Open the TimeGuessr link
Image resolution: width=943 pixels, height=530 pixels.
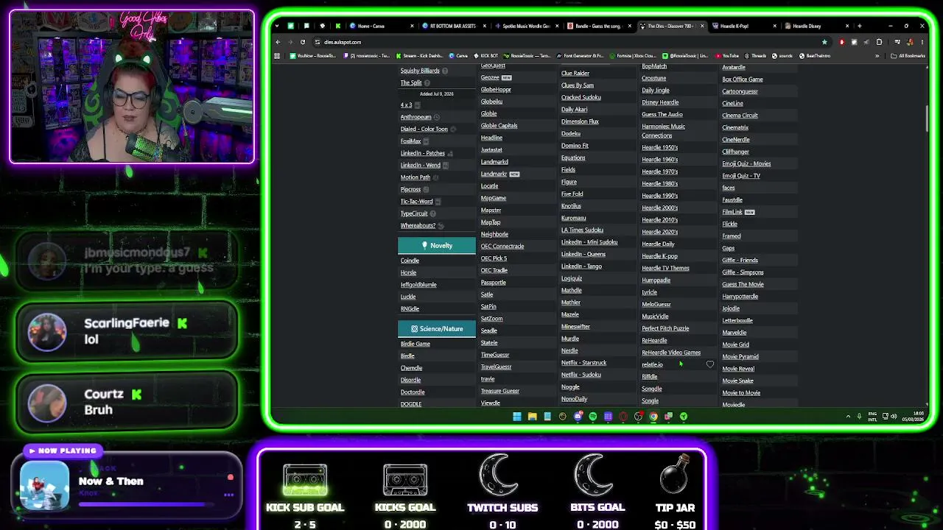pyautogui.click(x=494, y=355)
